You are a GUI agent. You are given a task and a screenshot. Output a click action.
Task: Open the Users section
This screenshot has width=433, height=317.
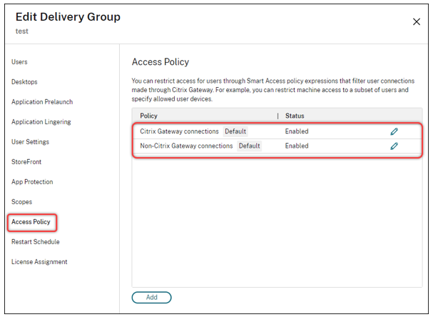point(20,62)
